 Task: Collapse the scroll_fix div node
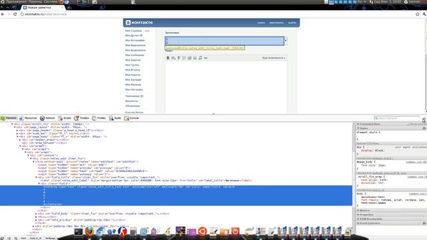tap(12, 124)
